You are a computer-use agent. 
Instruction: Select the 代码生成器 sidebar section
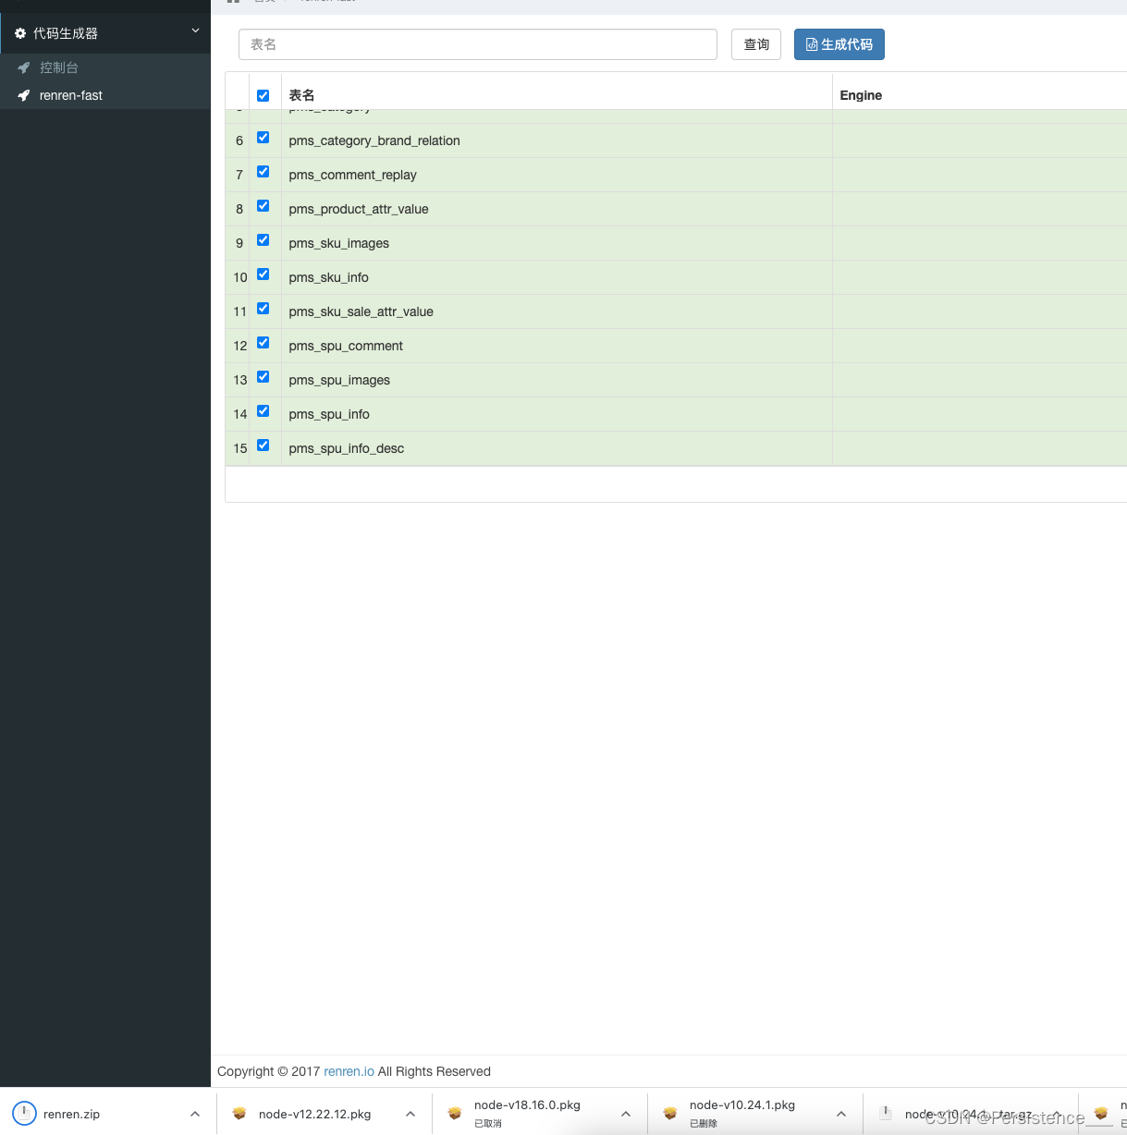coord(105,33)
